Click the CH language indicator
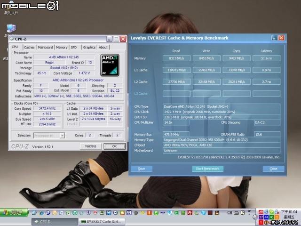Viewport: 301px width, 226px height. pos(230,213)
